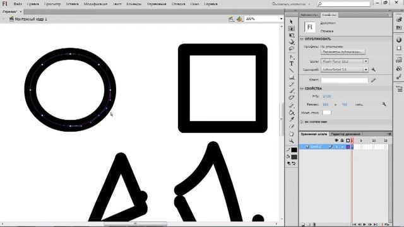Expand the SWF history section
Image resolution: width=404 pixels, height=227 pixels.
tap(302, 122)
